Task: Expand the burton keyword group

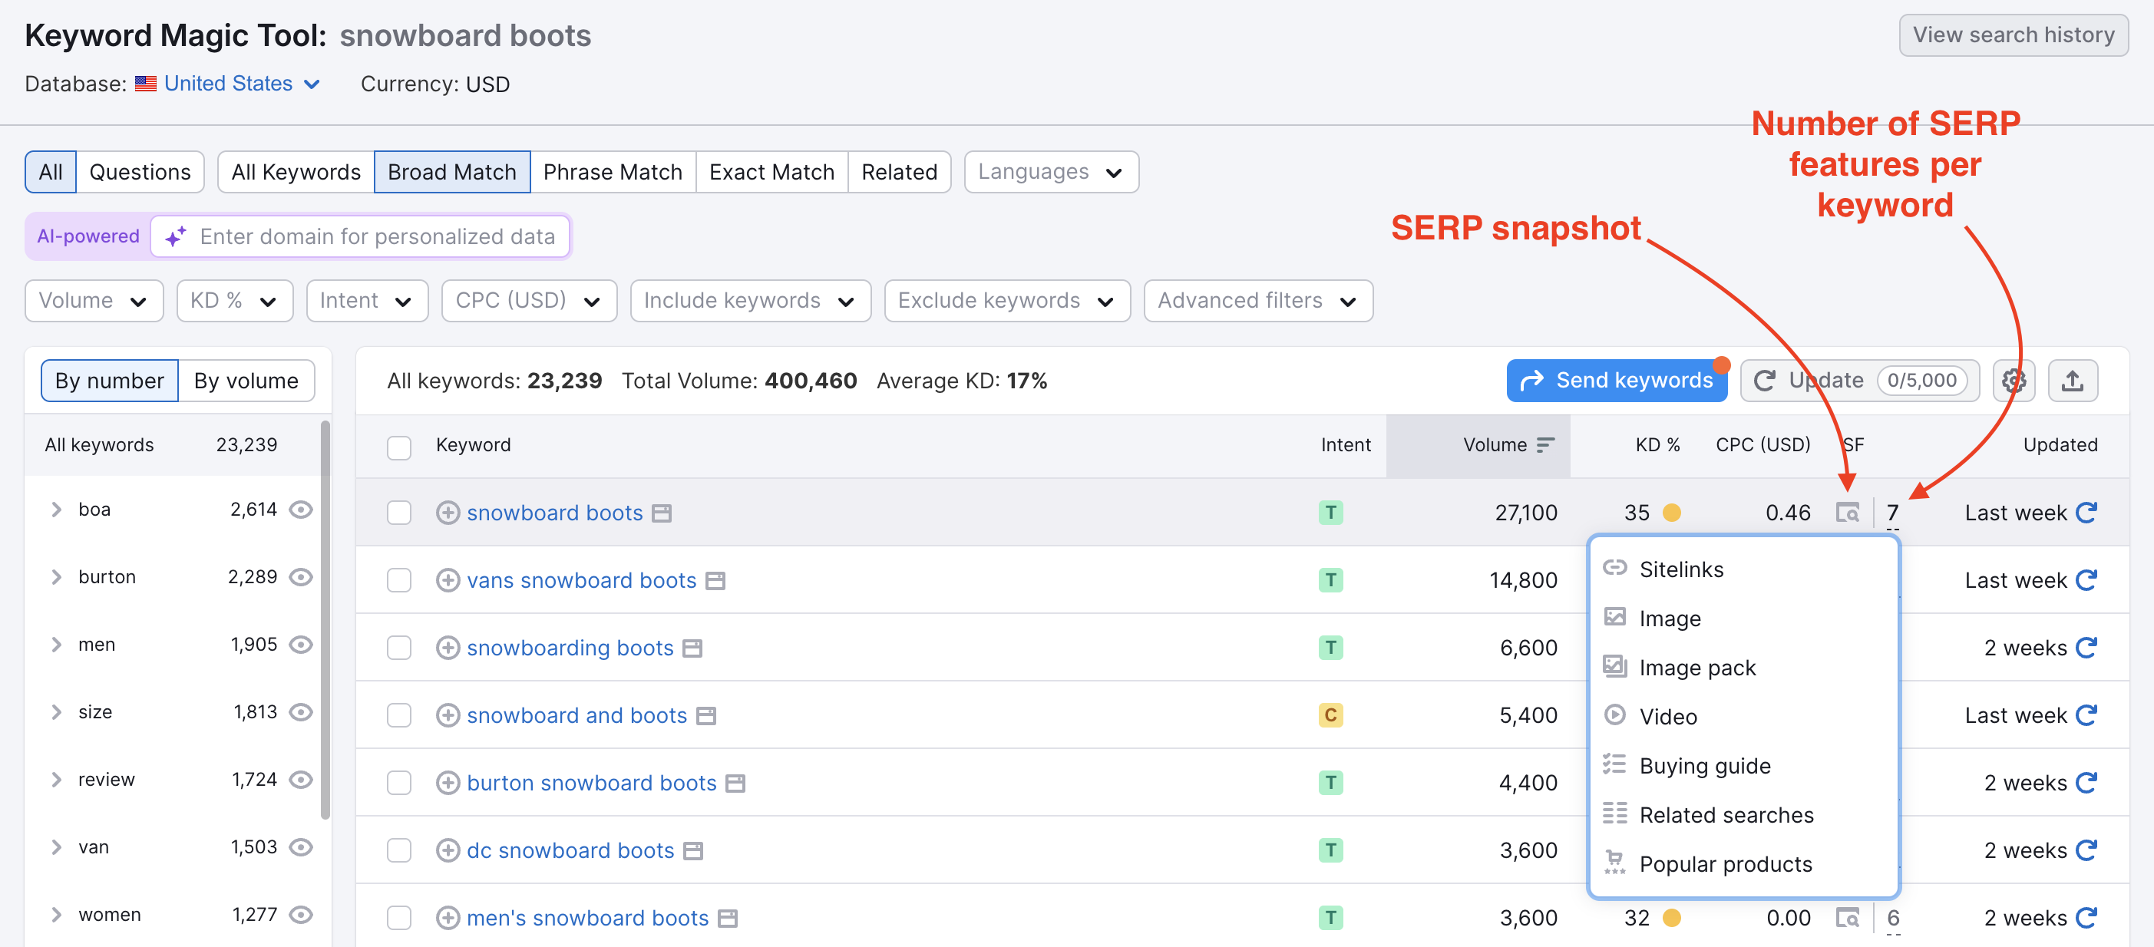Action: (56, 577)
